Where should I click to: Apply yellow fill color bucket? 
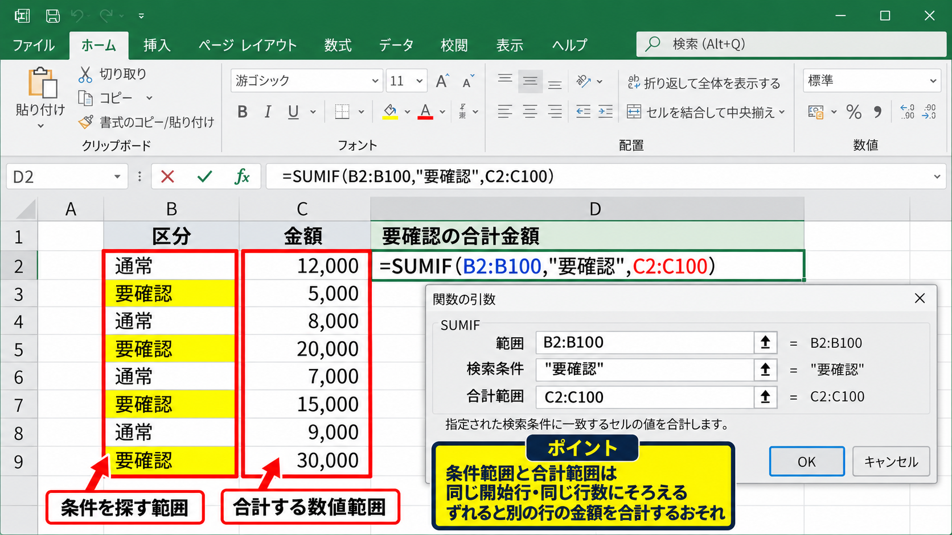pos(390,111)
